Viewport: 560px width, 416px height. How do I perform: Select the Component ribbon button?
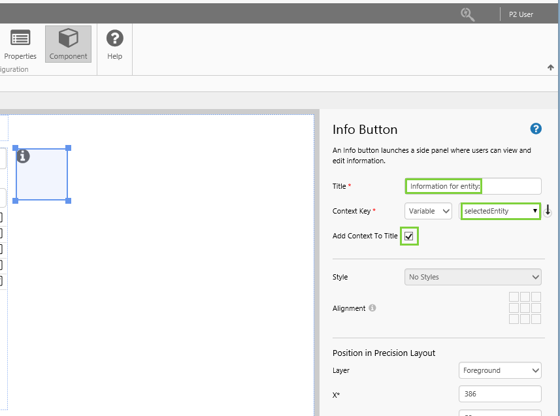coord(68,44)
